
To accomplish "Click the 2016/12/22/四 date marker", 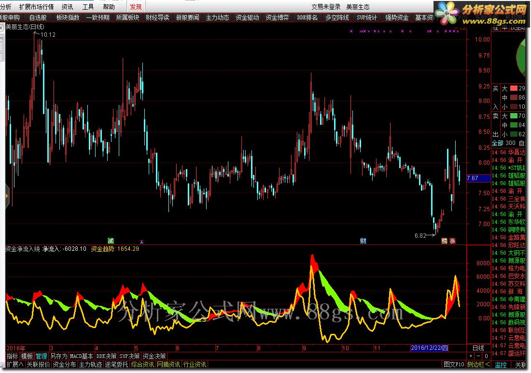I will (x=429, y=348).
